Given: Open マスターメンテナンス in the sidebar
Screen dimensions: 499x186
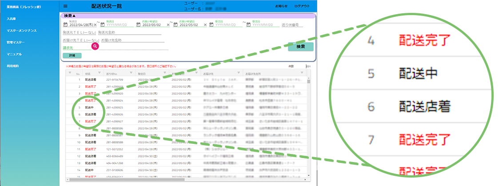Looking at the screenshot, I should [x=21, y=31].
